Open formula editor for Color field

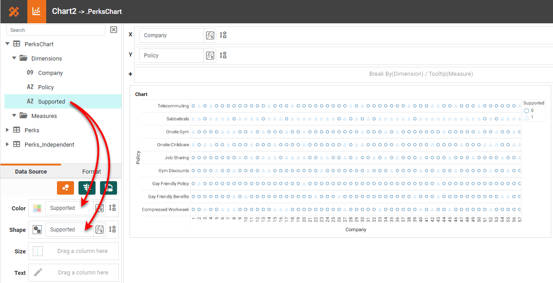tap(100, 208)
